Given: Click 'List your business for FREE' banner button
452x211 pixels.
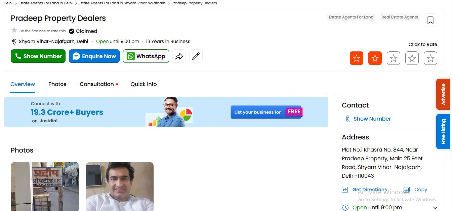Looking at the screenshot, I should [267, 112].
